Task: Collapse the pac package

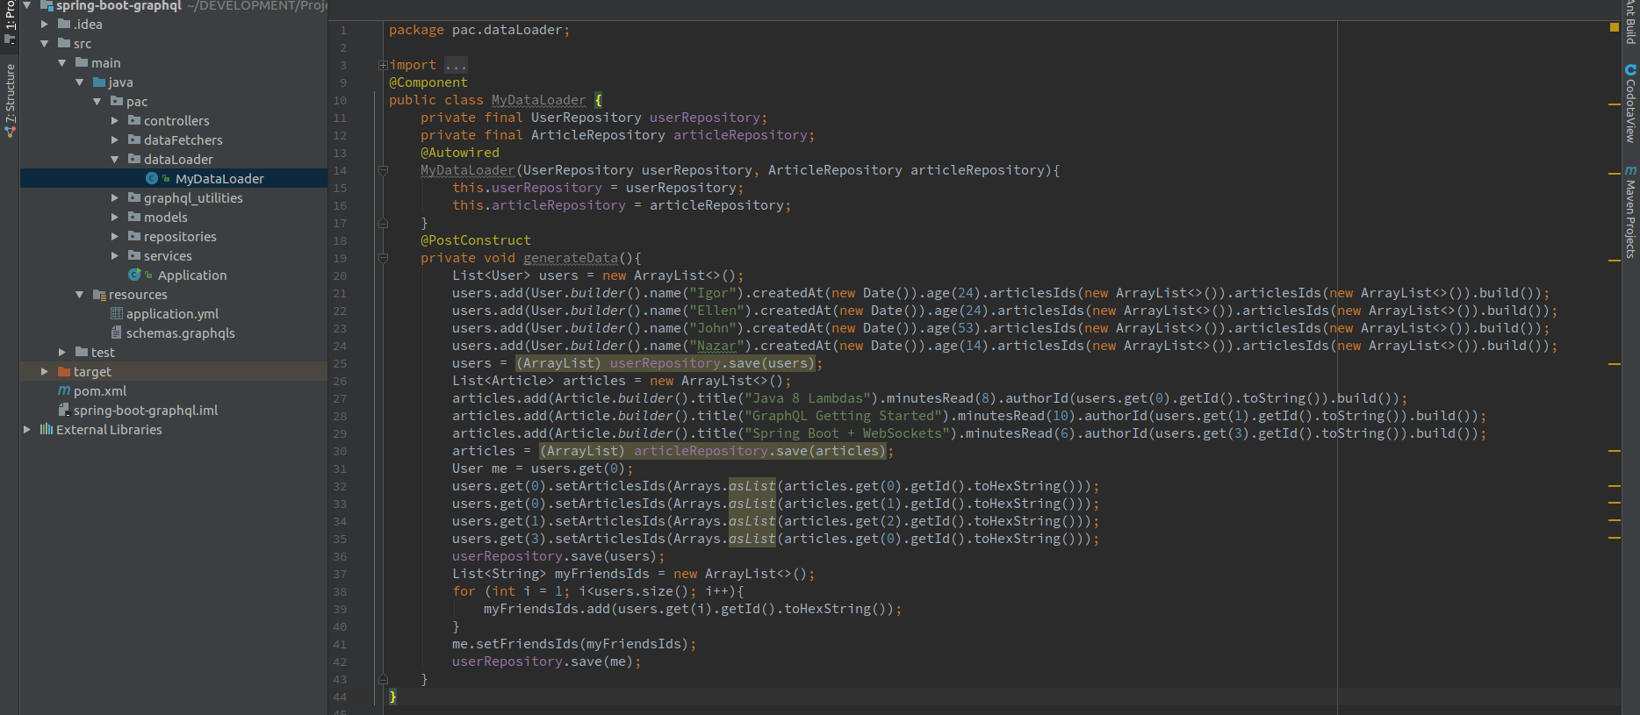Action: pos(97,101)
